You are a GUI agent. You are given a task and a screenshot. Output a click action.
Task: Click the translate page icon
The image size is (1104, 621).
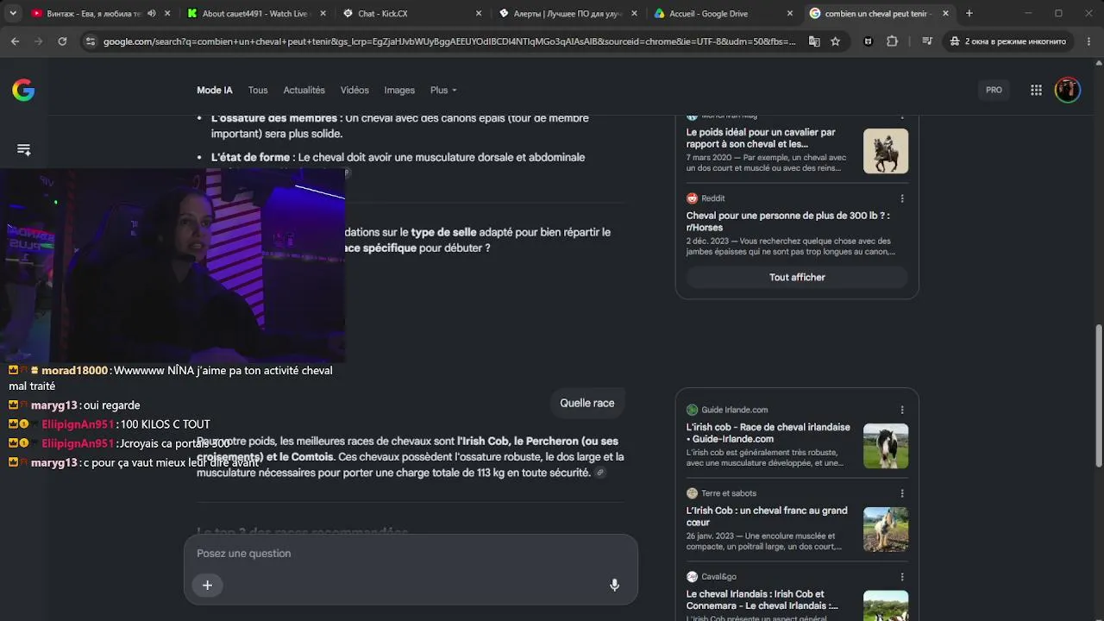tap(814, 41)
